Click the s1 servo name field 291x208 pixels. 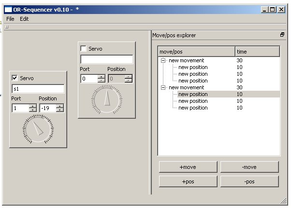pos(38,89)
